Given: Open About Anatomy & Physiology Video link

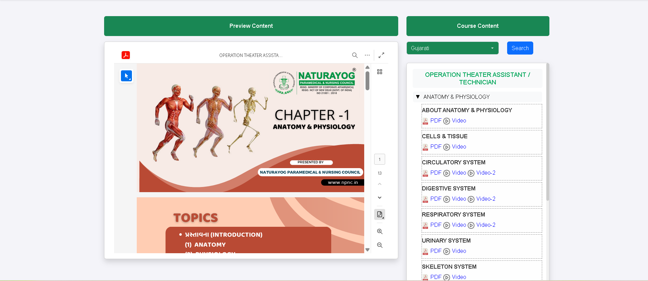Looking at the screenshot, I should point(459,120).
